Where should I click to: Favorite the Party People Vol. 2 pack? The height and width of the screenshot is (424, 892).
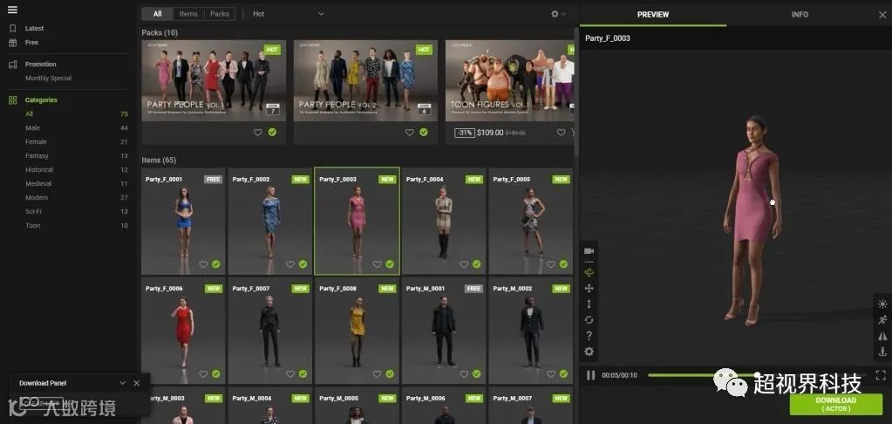[x=410, y=132]
